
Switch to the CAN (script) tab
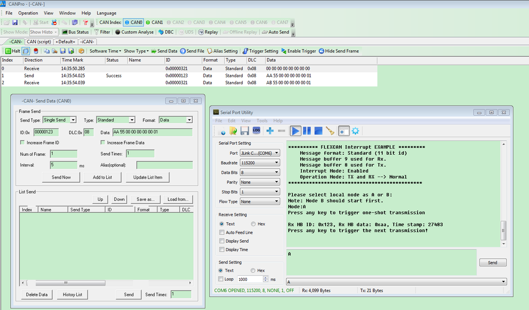(x=39, y=42)
